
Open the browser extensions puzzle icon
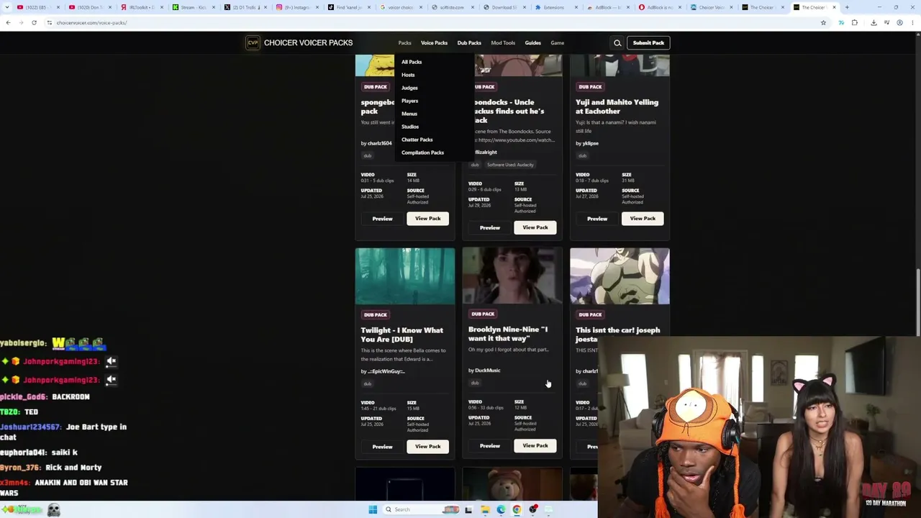point(855,23)
